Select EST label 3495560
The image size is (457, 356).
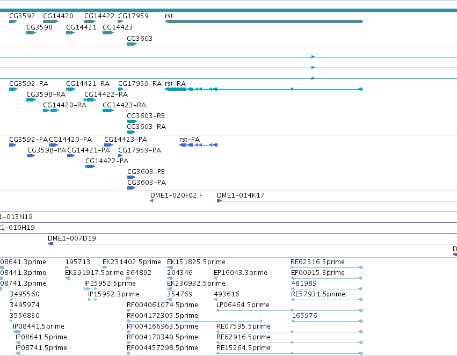[x=25, y=295]
